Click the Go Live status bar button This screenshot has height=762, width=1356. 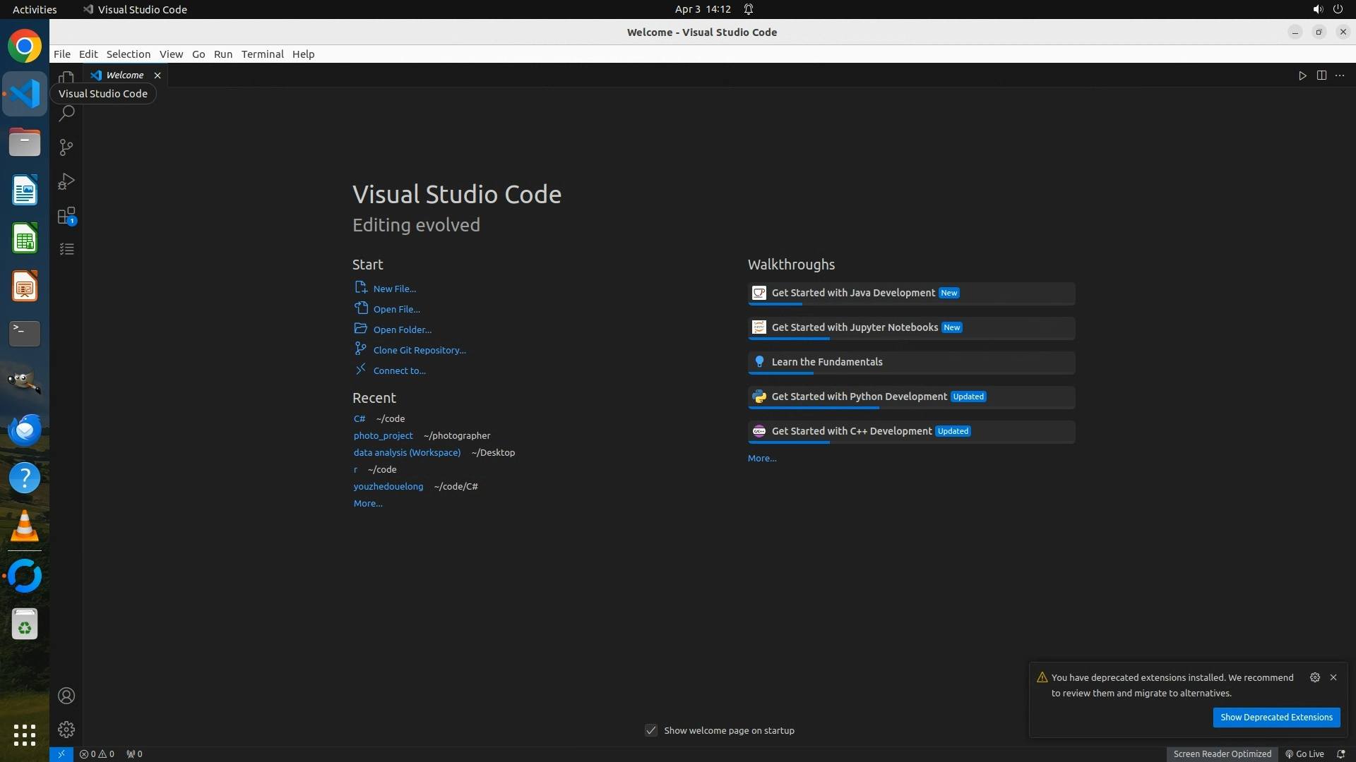[x=1304, y=754]
